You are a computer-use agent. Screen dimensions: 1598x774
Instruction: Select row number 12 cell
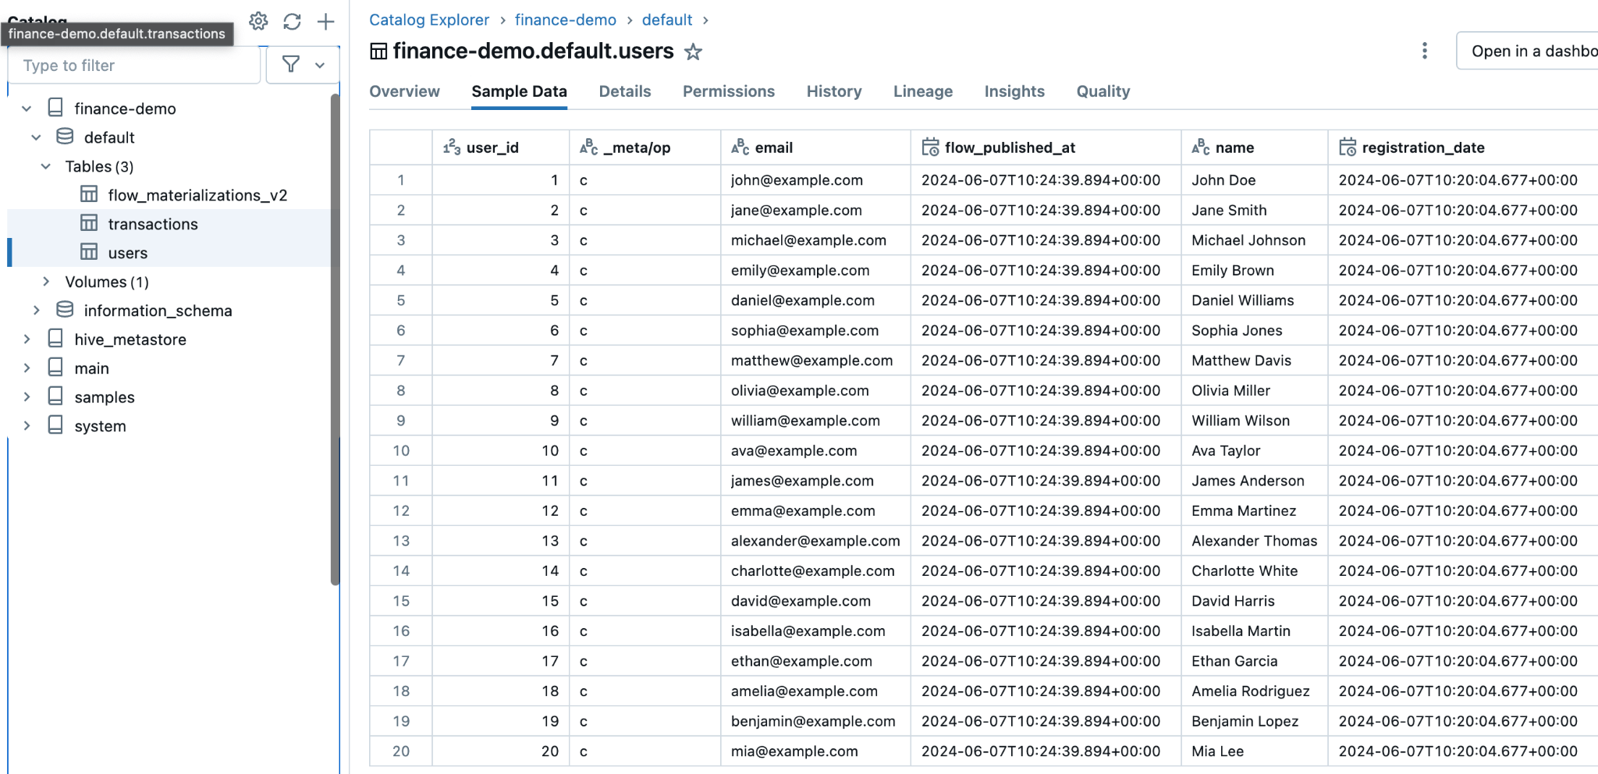coord(401,511)
